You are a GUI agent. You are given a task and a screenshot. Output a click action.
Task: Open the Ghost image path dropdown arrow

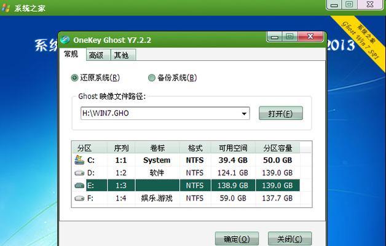[x=244, y=114]
